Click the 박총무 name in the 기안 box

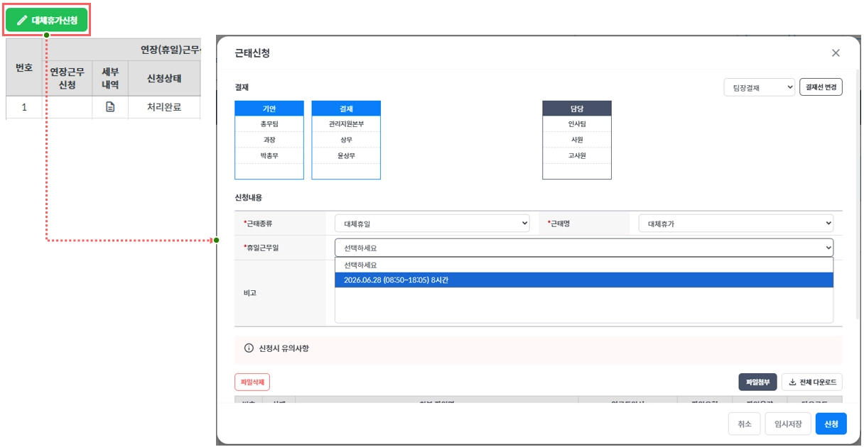[x=269, y=155]
